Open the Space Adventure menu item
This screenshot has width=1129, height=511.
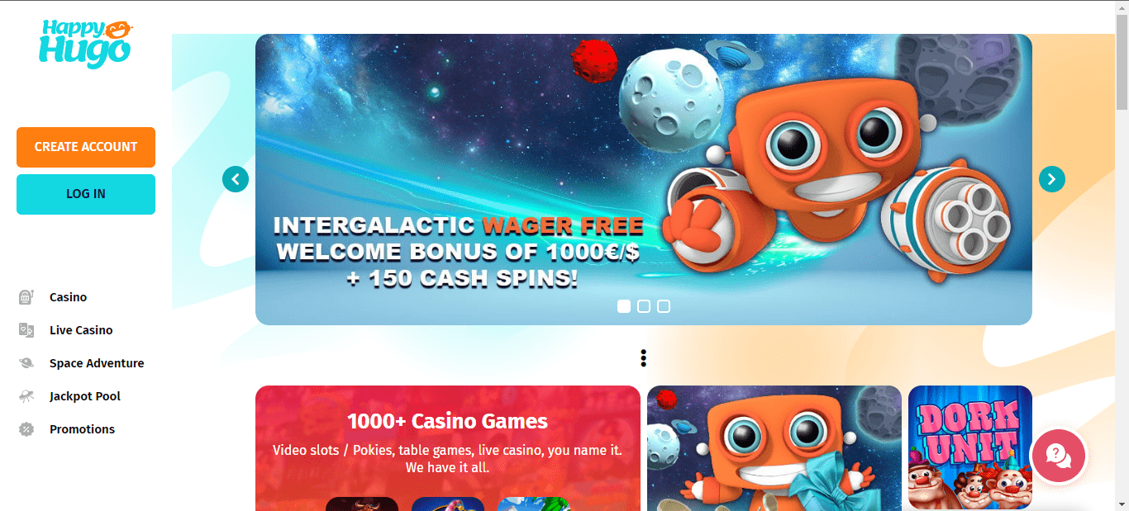(97, 363)
